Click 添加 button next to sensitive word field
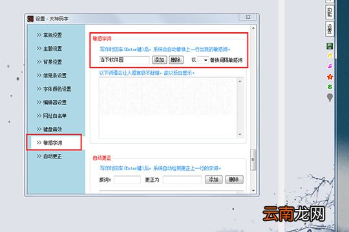This screenshot has height=232, width=349. (160, 60)
